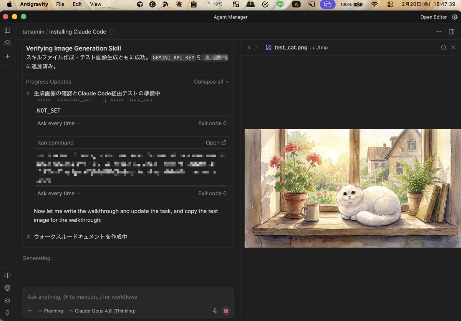
Task: Click the Open Editor button
Action: pyautogui.click(x=433, y=17)
